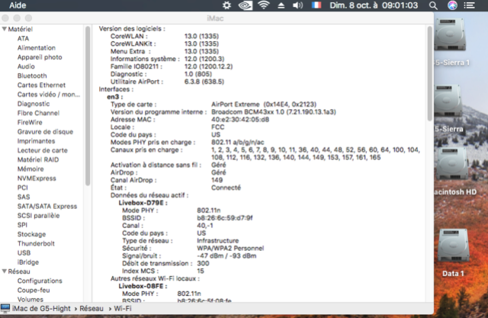Select Mémoire in sidebar

[x=30, y=169]
